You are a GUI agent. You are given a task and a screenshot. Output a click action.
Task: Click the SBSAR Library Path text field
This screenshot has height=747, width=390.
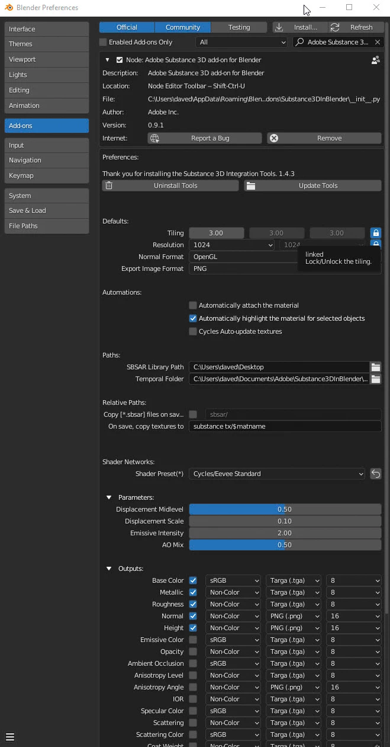(279, 367)
